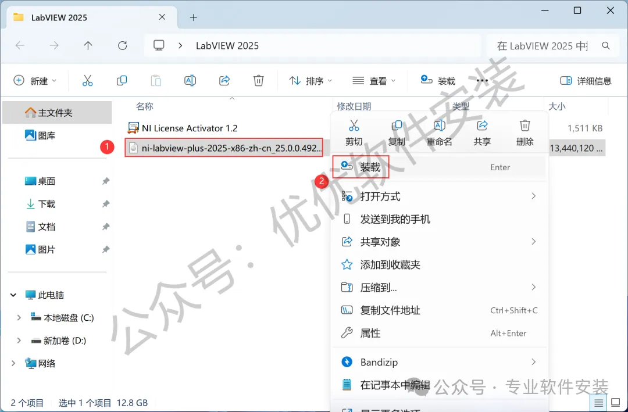Open 图片 (Pictures) in the sidebar
The width and height of the screenshot is (628, 412).
pos(40,249)
